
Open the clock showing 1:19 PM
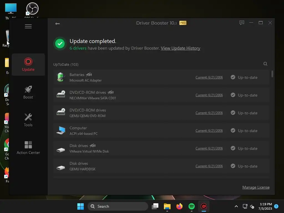(x=265, y=206)
